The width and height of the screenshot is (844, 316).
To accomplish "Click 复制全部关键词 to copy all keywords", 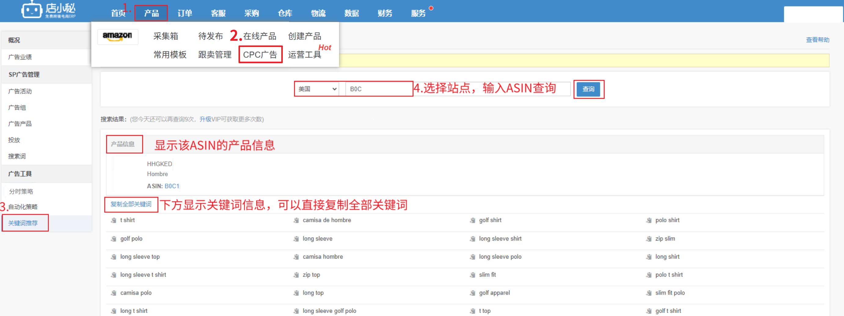I will 131,204.
